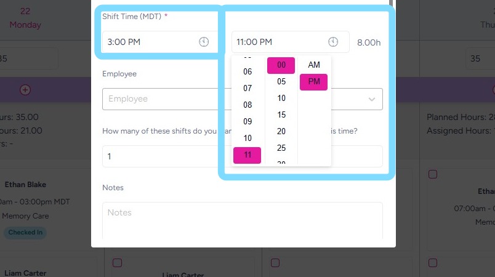The height and width of the screenshot is (277, 495).
Task: Select minute 25 in the minute list
Action: coord(281,148)
